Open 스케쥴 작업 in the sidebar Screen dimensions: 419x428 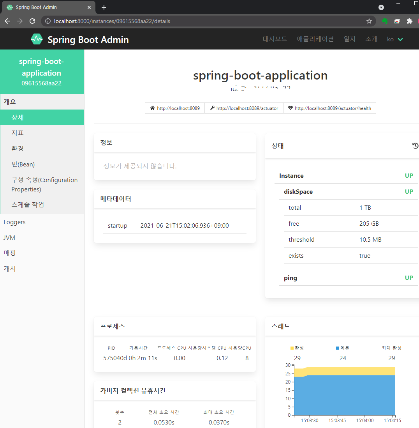(x=42, y=205)
